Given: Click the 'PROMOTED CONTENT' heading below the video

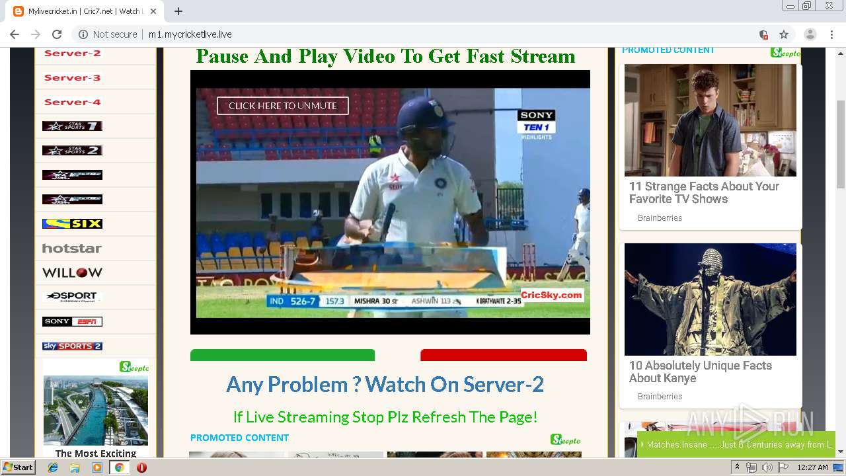Looking at the screenshot, I should pyautogui.click(x=239, y=438).
